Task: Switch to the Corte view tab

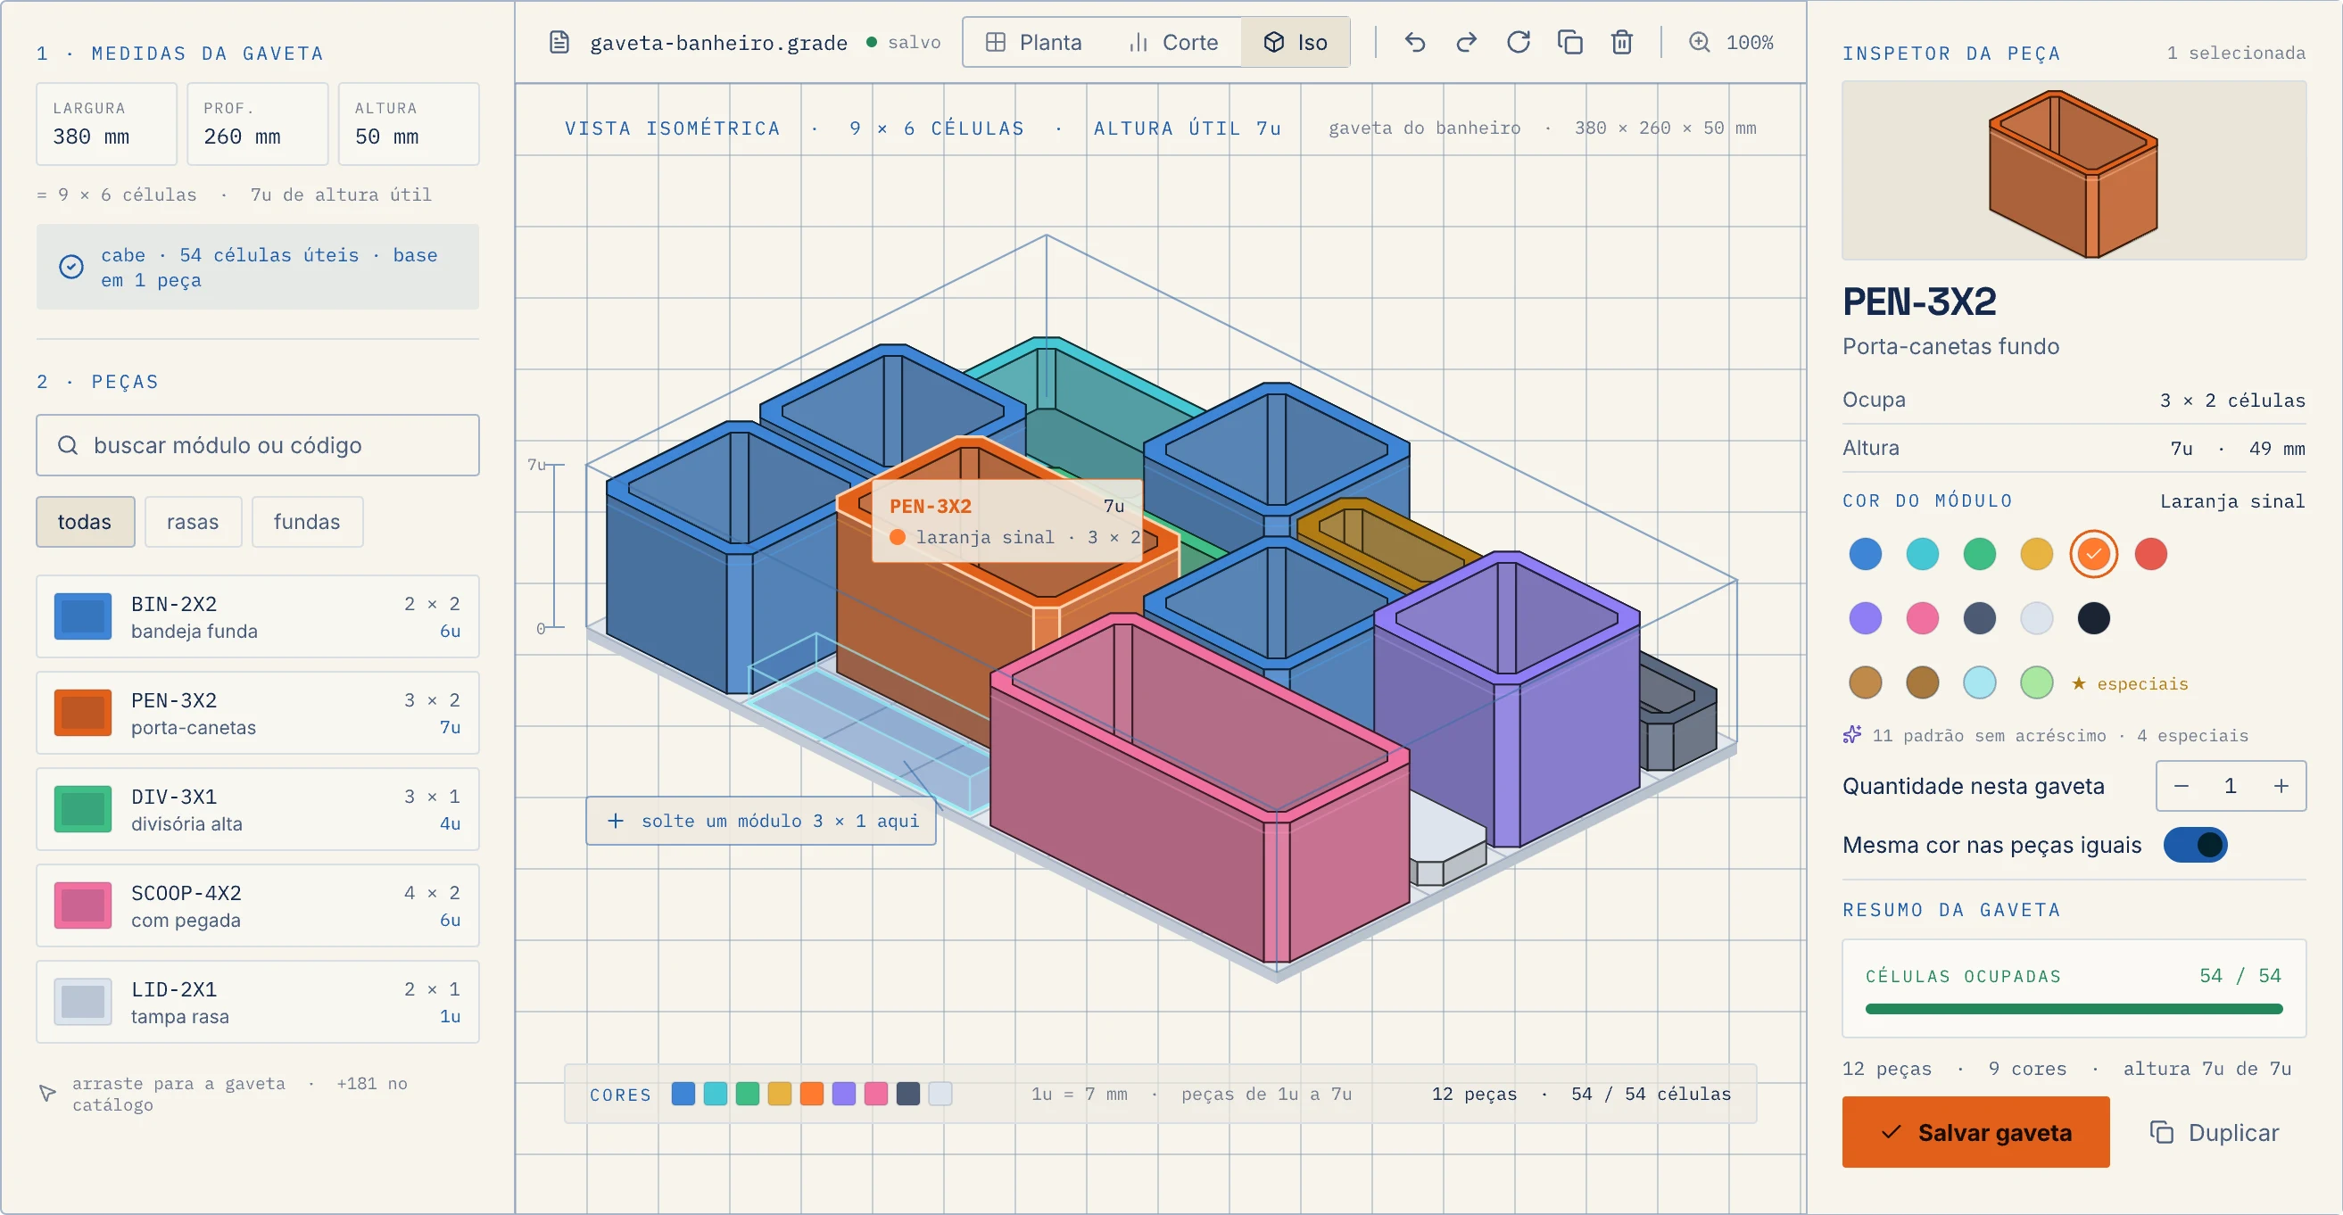Action: point(1173,43)
